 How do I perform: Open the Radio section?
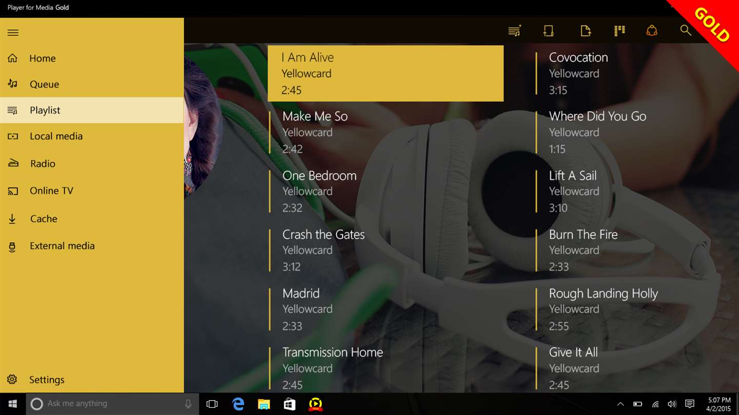pos(92,163)
